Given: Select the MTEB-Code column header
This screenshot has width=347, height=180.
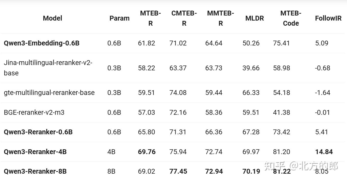Looking at the screenshot, I should pyautogui.click(x=291, y=18).
